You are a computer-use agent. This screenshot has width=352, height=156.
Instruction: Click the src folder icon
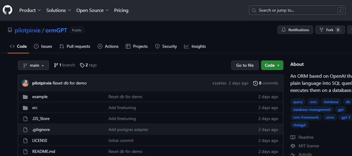25,108
